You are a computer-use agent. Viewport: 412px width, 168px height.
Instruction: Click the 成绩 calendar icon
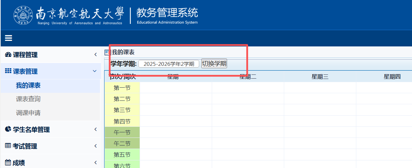[x=8, y=162]
